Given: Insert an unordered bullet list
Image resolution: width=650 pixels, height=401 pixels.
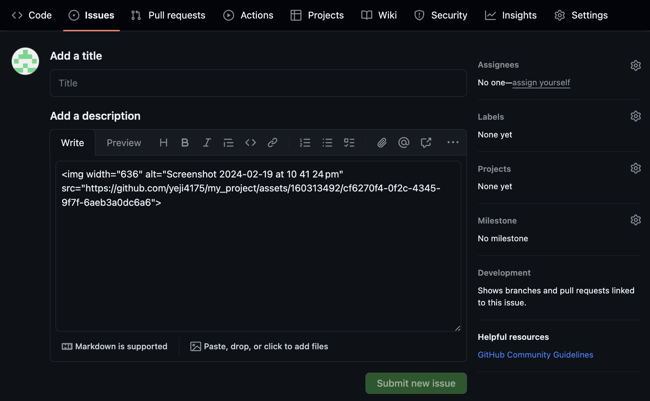Looking at the screenshot, I should click(x=327, y=143).
